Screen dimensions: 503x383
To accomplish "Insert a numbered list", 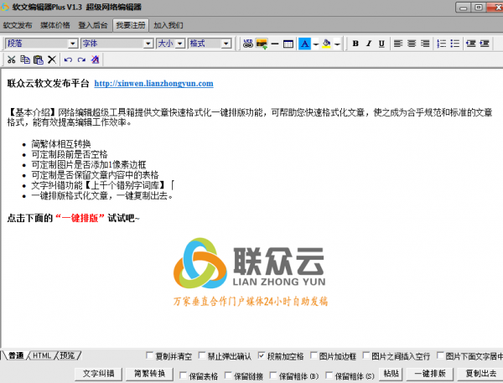I will coord(442,44).
